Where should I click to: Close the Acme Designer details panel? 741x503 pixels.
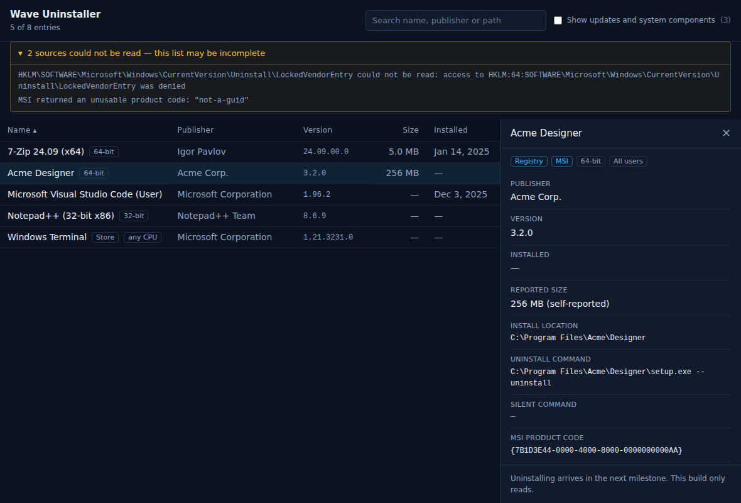point(726,133)
